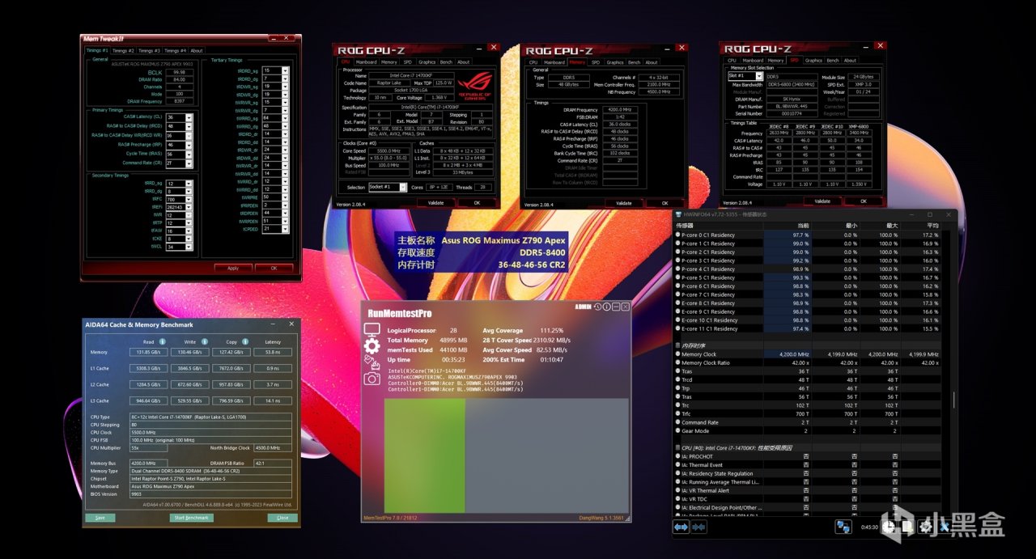Click Core Speed field 5500.0 MHz in CPU-Z
Image resolution: width=1036 pixels, height=559 pixels.
coord(388,150)
